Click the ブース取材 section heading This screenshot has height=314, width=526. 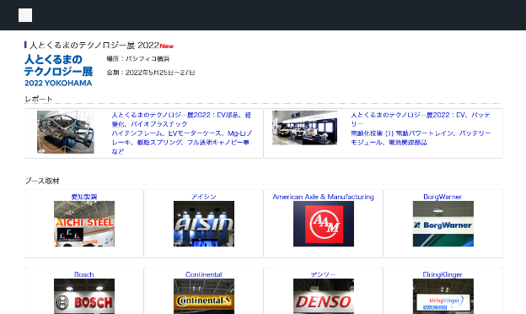tap(42, 181)
